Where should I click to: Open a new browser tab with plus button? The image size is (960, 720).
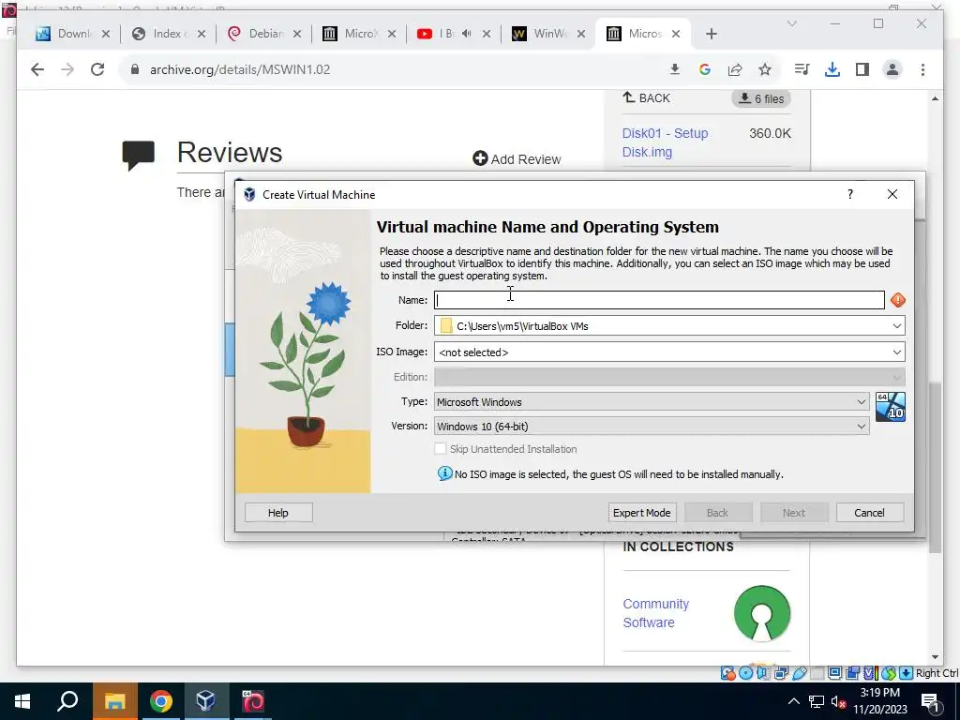[x=711, y=34]
